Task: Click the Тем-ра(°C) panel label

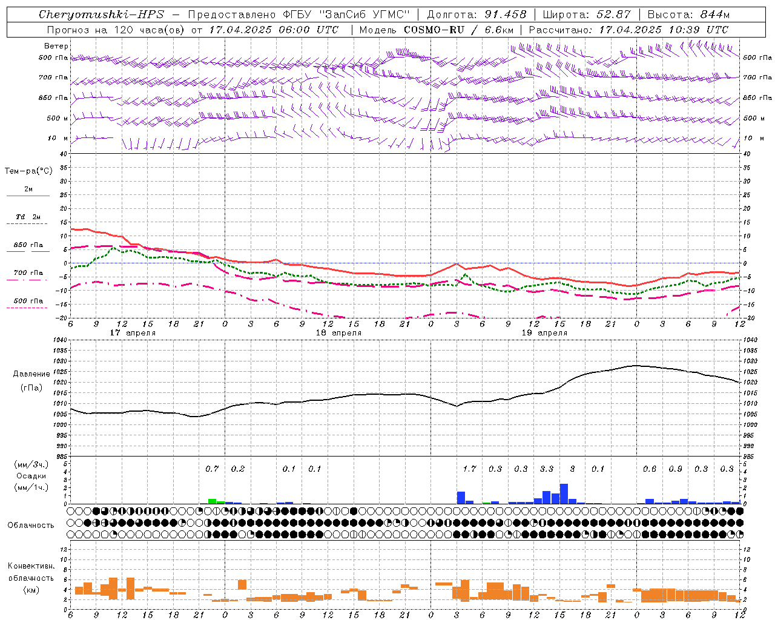Action: (x=28, y=171)
